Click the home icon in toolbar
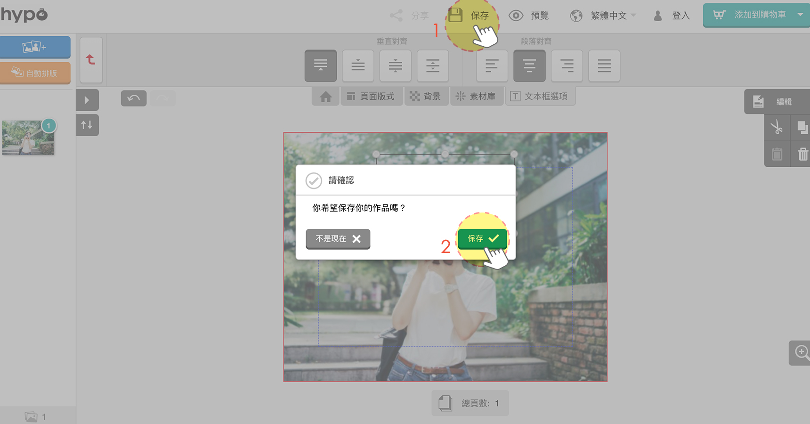This screenshot has width=810, height=424. [x=325, y=97]
